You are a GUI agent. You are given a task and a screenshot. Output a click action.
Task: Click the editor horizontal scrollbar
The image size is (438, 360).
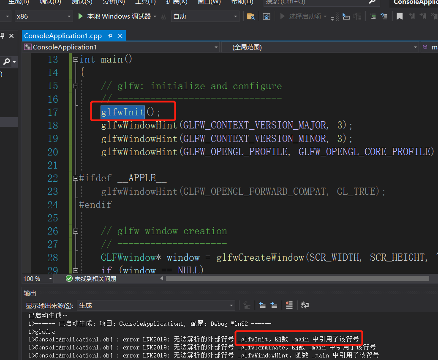[x=297, y=278]
